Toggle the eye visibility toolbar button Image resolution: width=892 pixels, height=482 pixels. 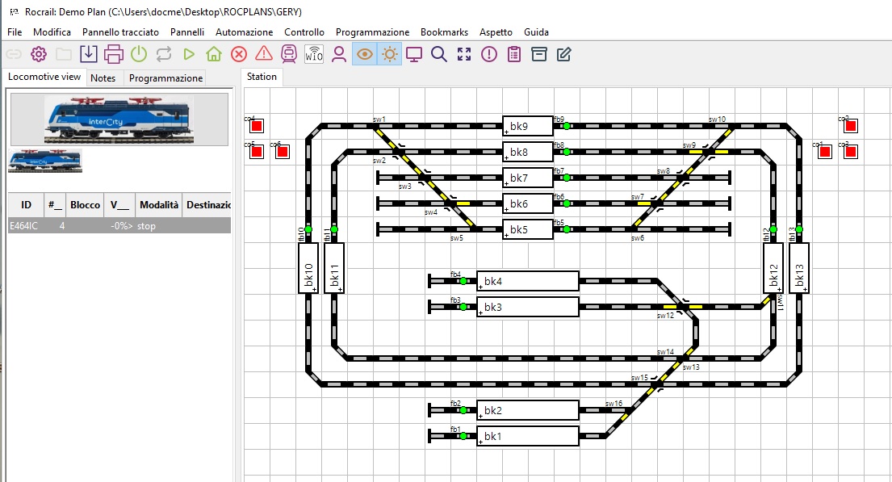point(365,54)
